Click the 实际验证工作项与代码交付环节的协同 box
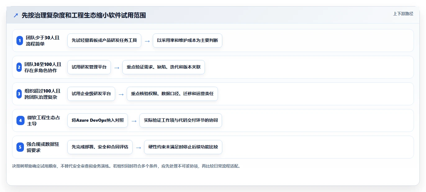This screenshot has width=426, height=192. [181, 120]
